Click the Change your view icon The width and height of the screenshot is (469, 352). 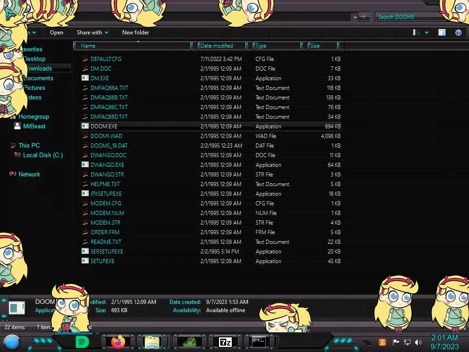(416, 33)
